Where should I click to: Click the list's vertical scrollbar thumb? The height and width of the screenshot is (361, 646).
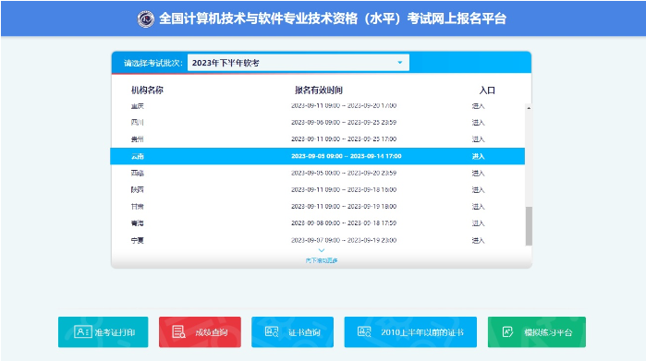(x=529, y=226)
